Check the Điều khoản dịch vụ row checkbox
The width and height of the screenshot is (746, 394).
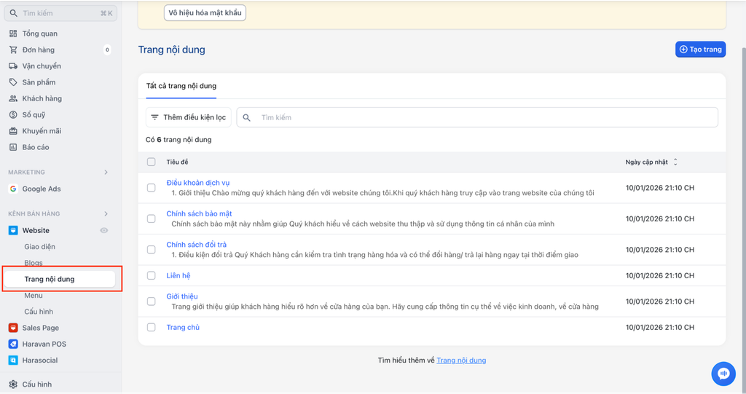(x=152, y=188)
